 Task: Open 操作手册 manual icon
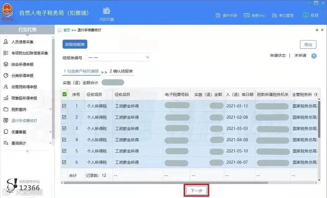[218, 15]
